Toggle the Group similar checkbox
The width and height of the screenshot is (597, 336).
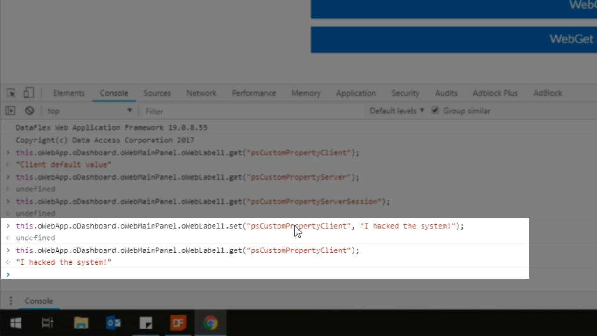coord(435,111)
